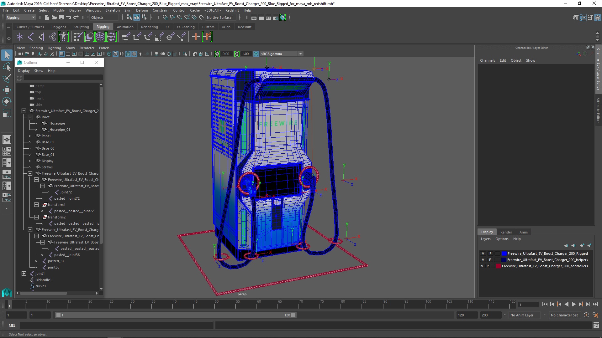Click the Undo arrow icon
Image resolution: width=602 pixels, height=338 pixels.
click(x=69, y=18)
